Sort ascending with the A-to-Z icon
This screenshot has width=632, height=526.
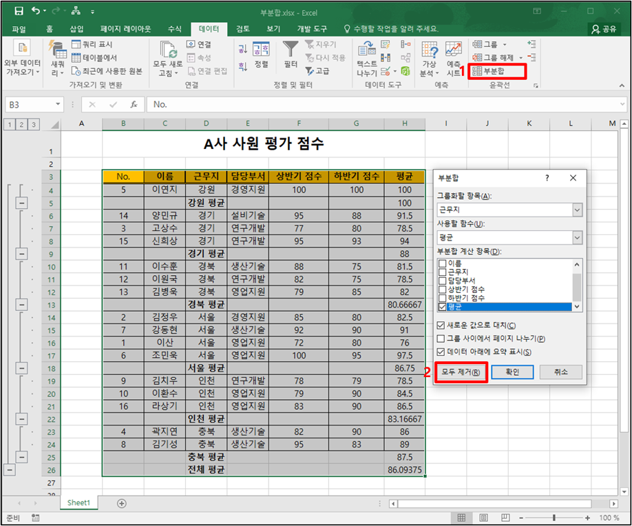tap(242, 49)
